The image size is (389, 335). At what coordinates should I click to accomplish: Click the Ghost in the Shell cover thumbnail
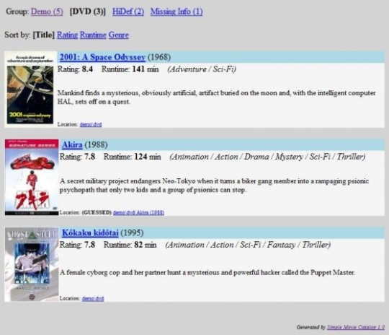[x=32, y=264]
